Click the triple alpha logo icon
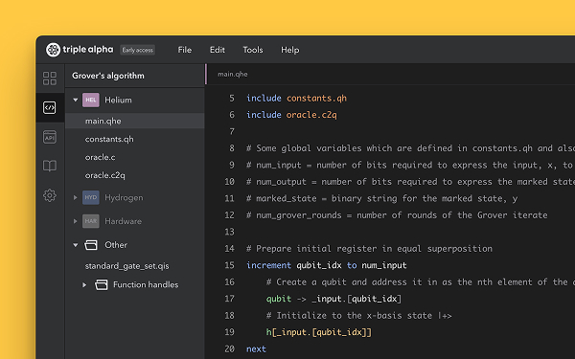The image size is (575, 359). (x=53, y=50)
